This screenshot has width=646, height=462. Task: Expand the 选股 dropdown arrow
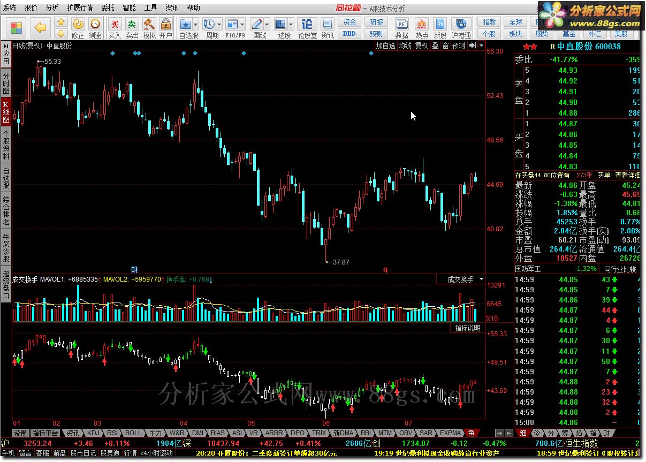(x=291, y=25)
